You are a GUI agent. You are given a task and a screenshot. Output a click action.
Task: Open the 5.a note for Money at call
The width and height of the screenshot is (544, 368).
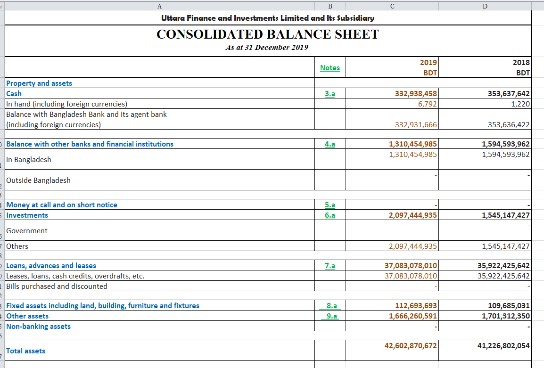pyautogui.click(x=330, y=204)
